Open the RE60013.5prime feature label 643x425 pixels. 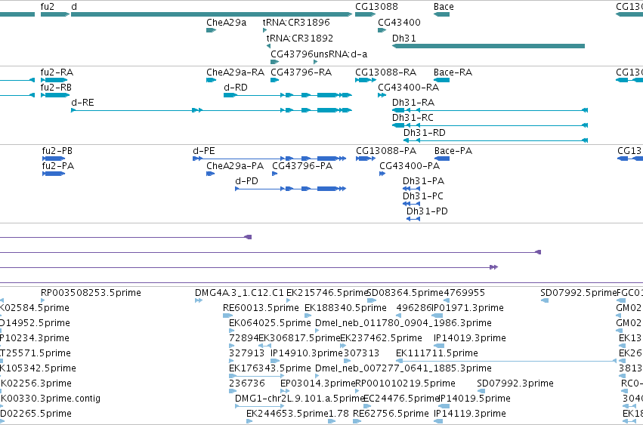click(261, 308)
